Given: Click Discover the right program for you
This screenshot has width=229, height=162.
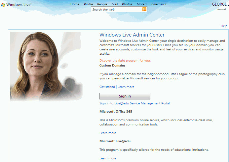Looking at the screenshot, I should coord(125,61).
